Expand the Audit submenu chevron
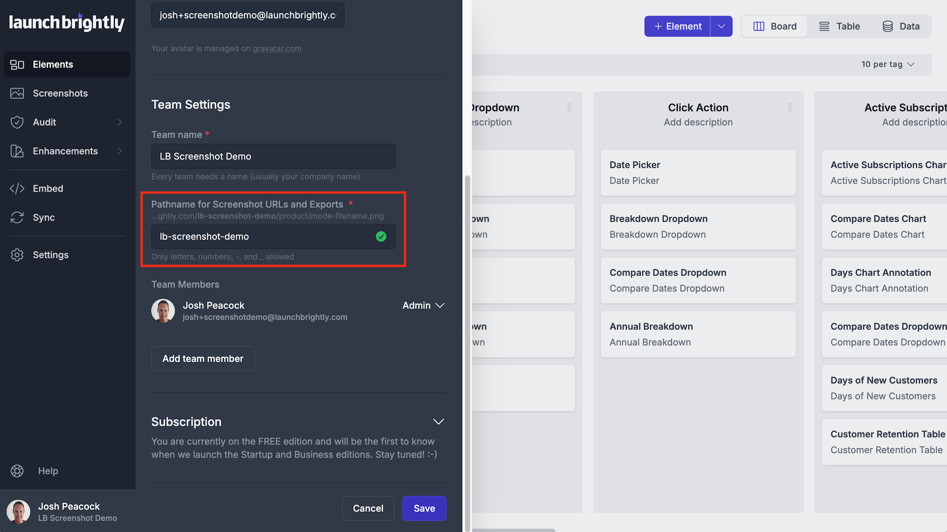Screen dimensions: 947x532 119,122
